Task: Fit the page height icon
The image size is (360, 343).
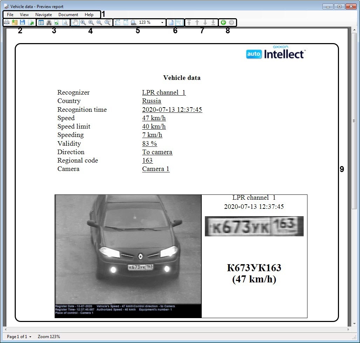Action: click(118, 22)
